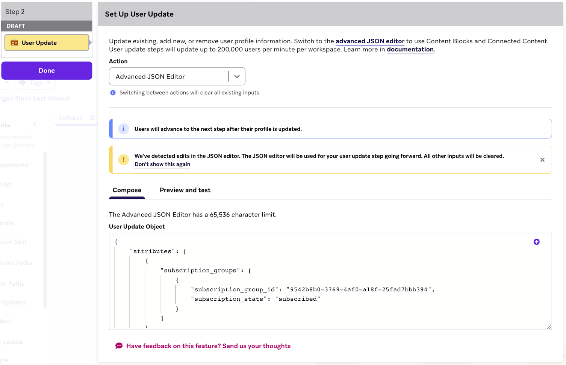Open the Action dropdown
Viewport: 566px width, 365px height.
click(x=236, y=76)
